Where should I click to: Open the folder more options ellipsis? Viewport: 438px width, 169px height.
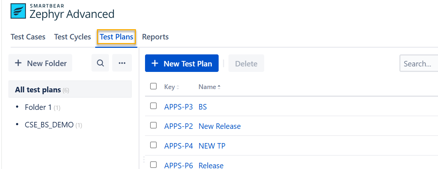point(122,63)
